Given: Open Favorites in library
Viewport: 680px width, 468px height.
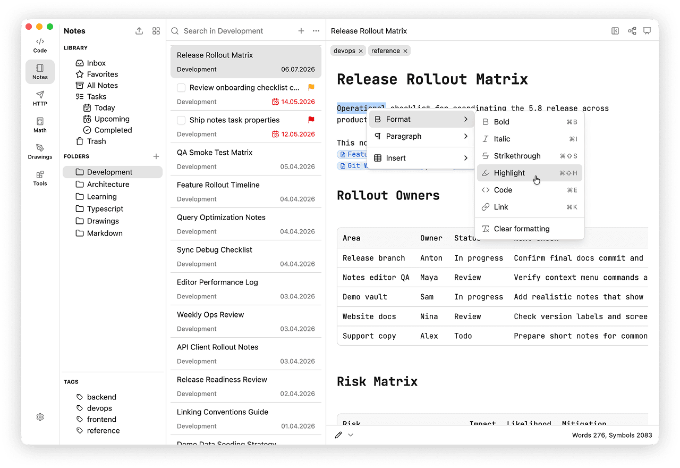Looking at the screenshot, I should click(102, 74).
